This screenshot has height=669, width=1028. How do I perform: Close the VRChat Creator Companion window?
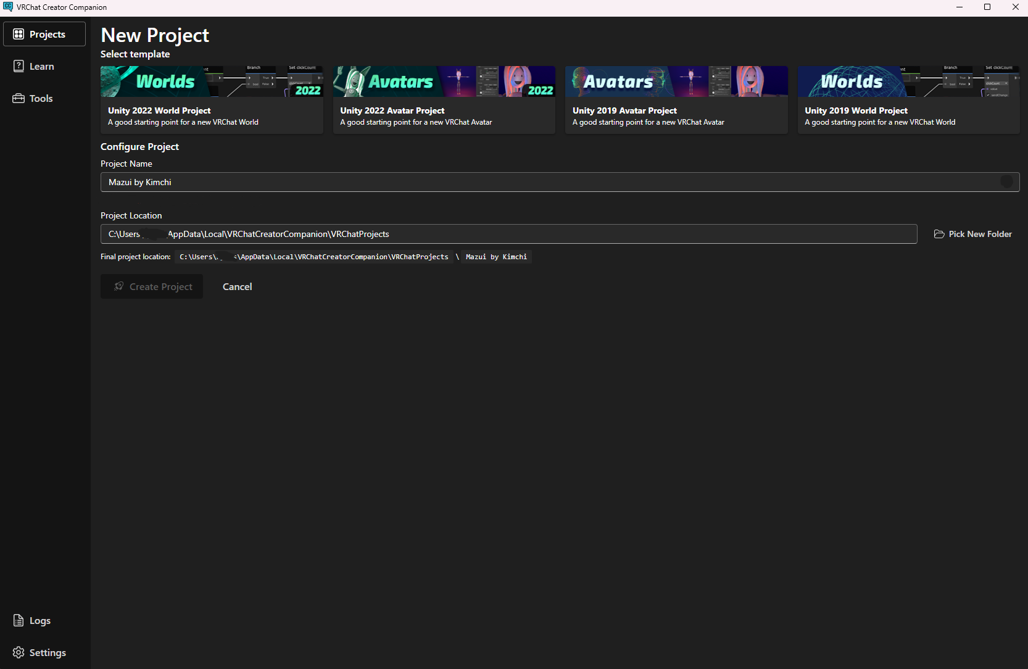tap(1015, 7)
